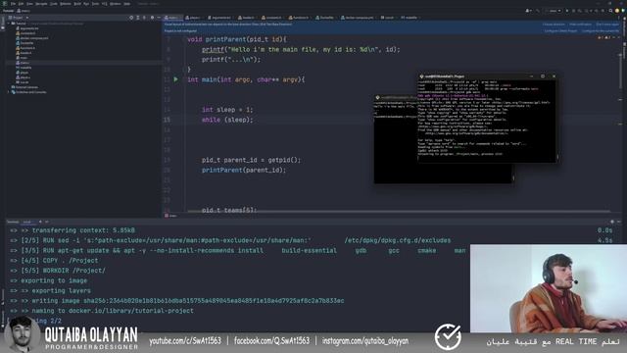Select opened file in Project panel (locate icon)
627x353 pixels.
[x=131, y=18]
